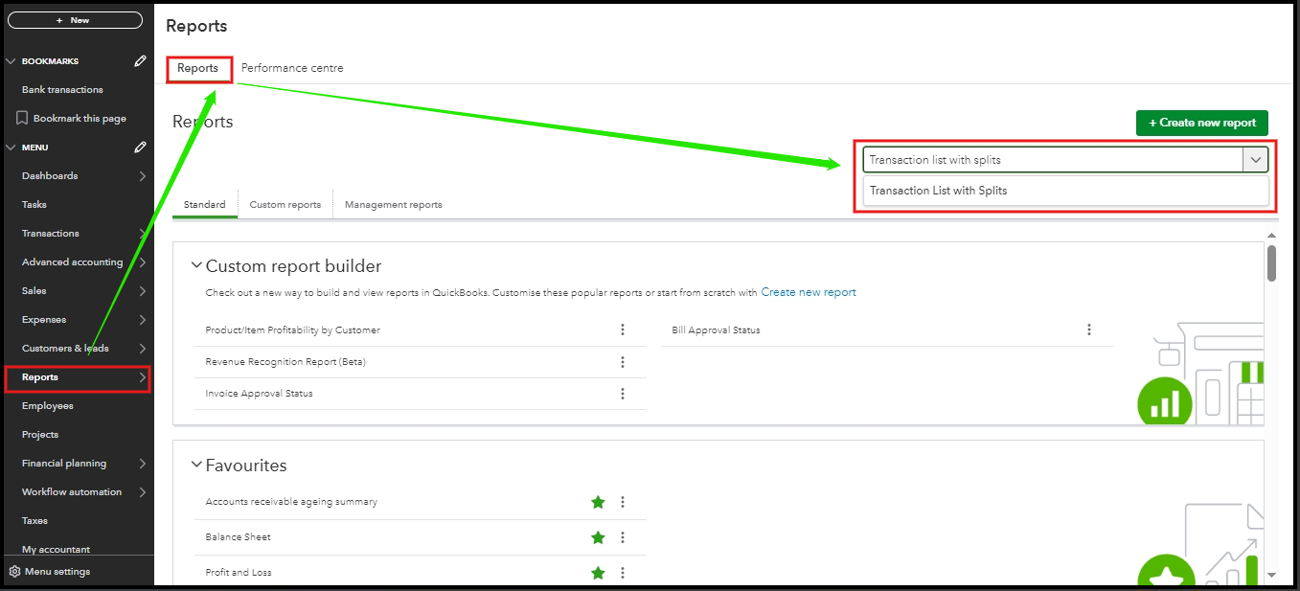Toggle favourite star for Profit and Loss

(x=599, y=573)
